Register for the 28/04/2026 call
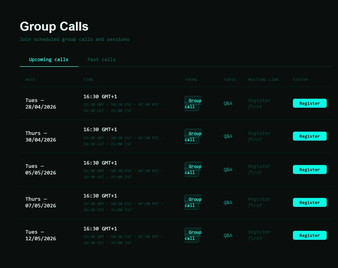The width and height of the screenshot is (338, 268). point(310,103)
